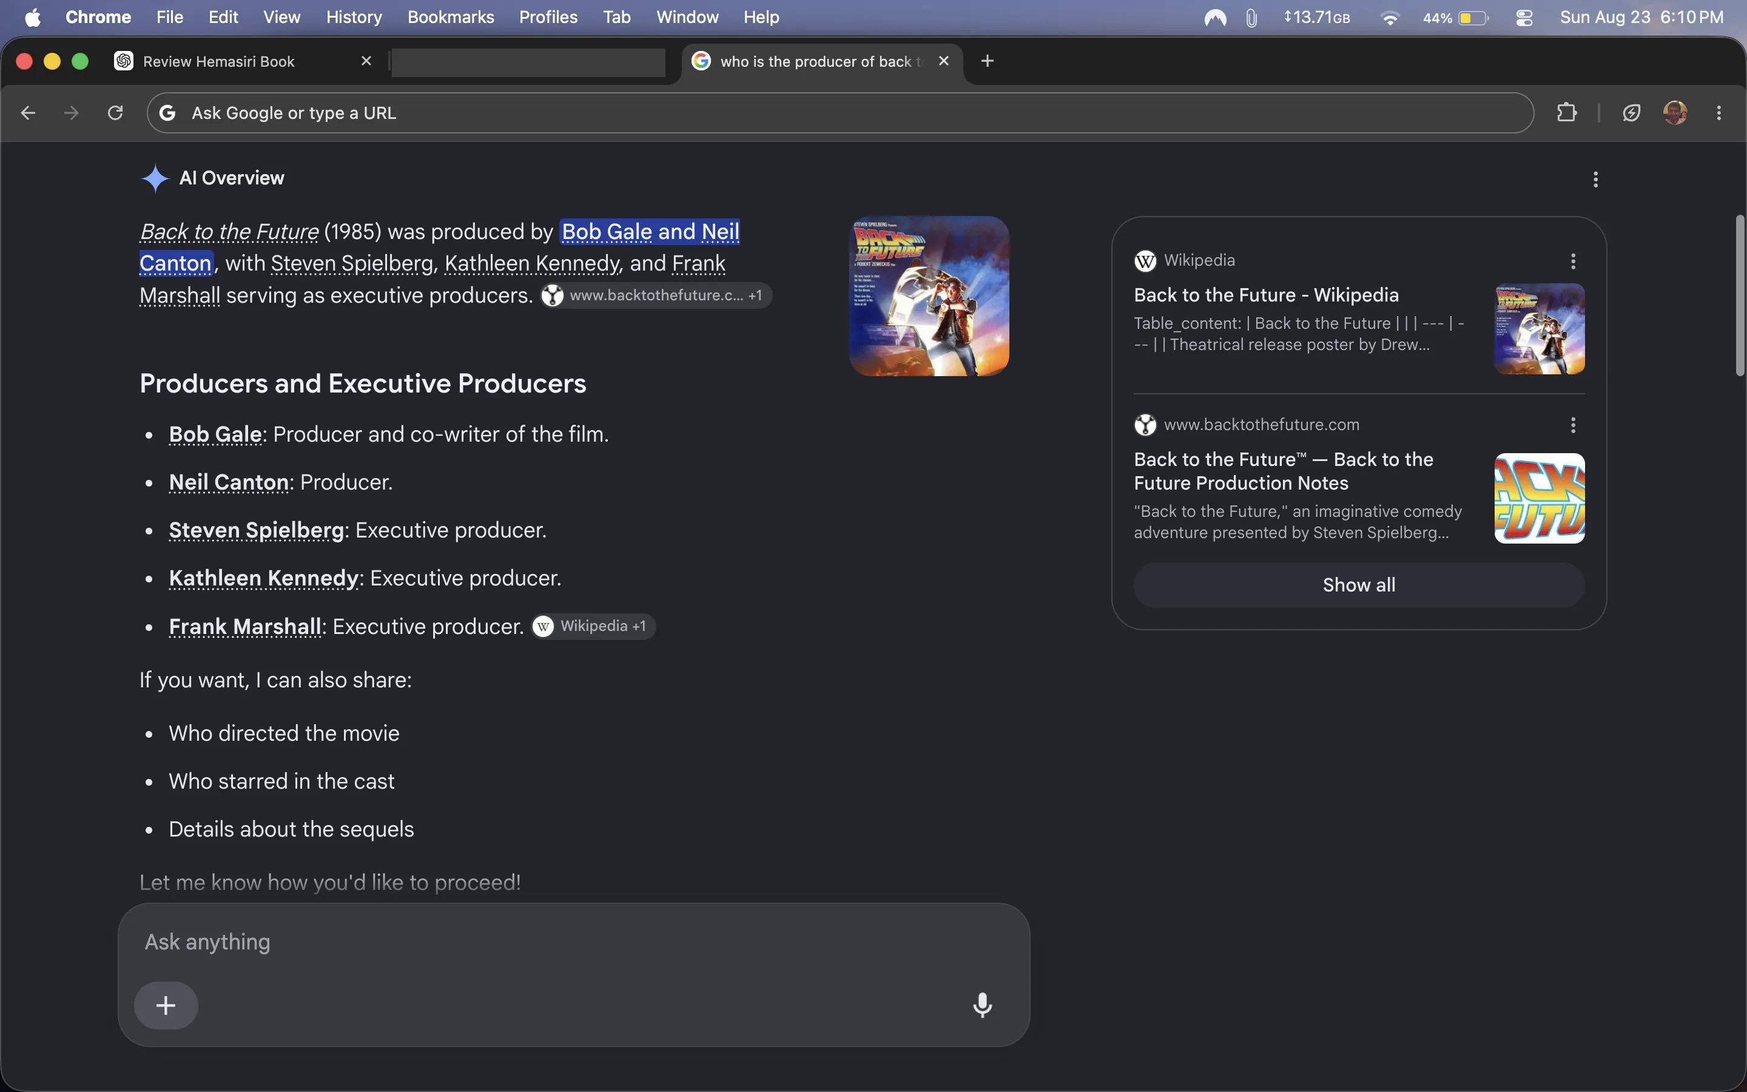Open the Extensions puzzle icon
Image resolution: width=1747 pixels, height=1092 pixels.
[x=1566, y=113]
